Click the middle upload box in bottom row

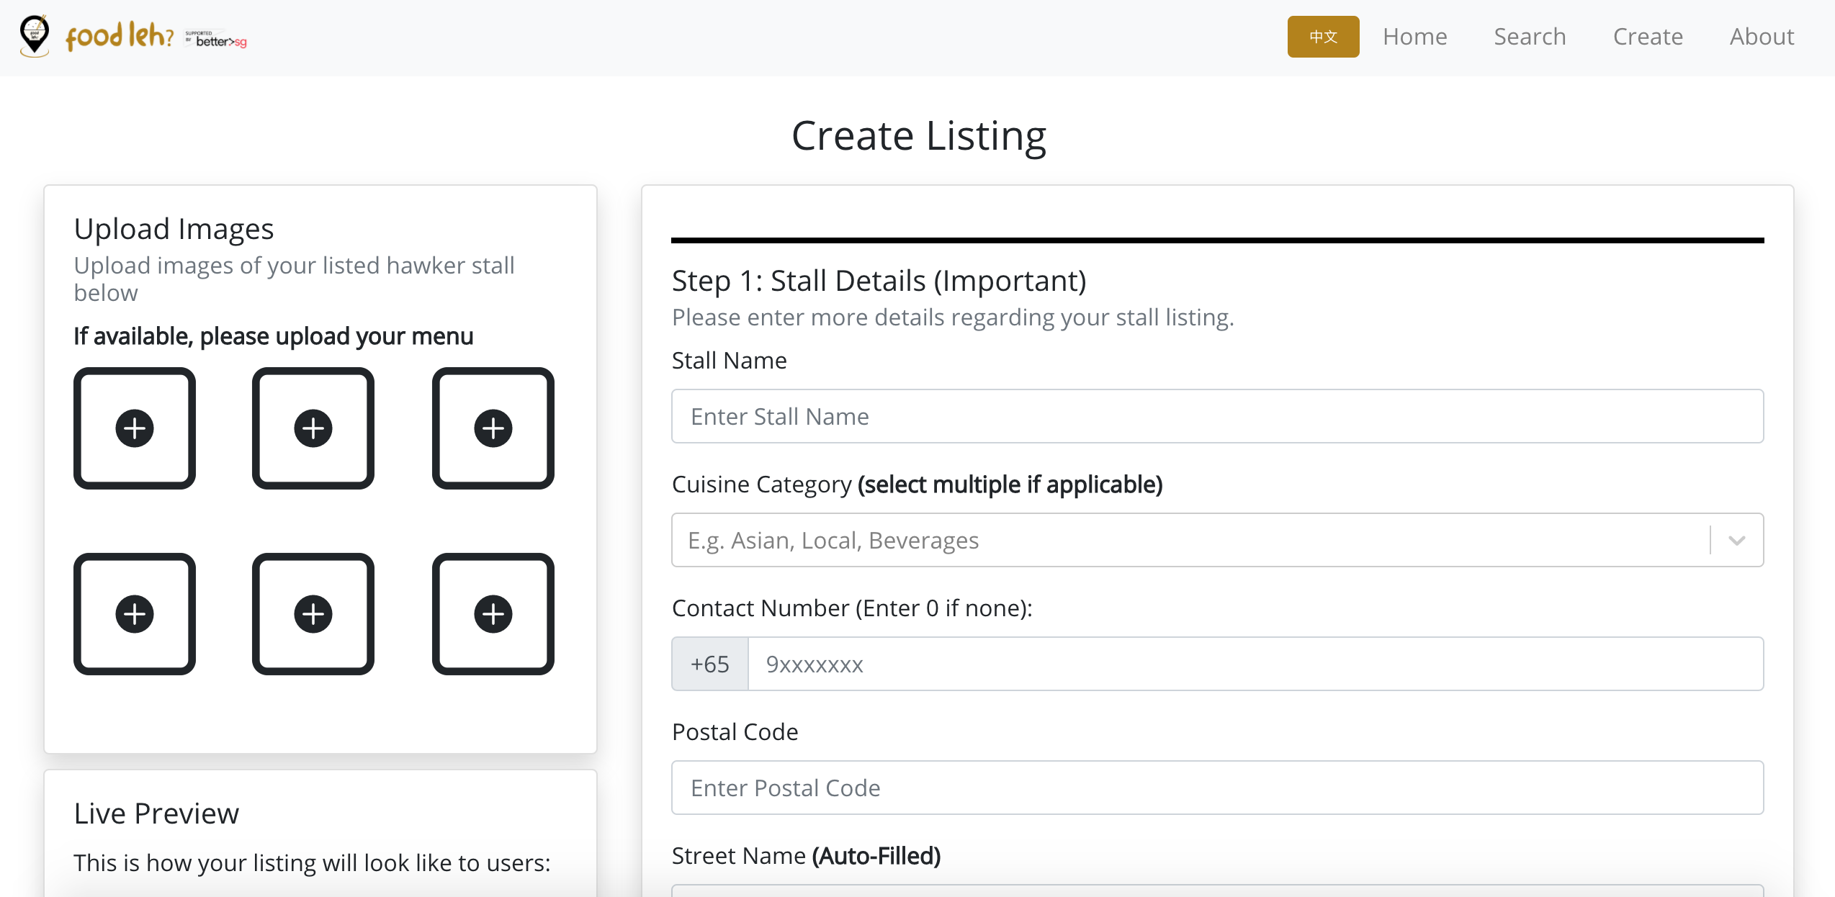pyautogui.click(x=313, y=614)
